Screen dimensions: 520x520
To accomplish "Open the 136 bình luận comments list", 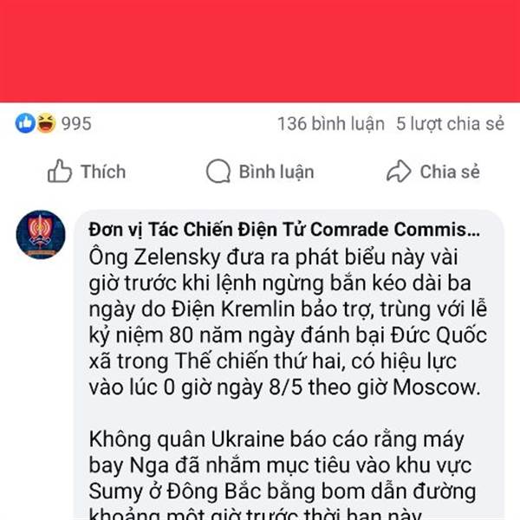I will (331, 124).
